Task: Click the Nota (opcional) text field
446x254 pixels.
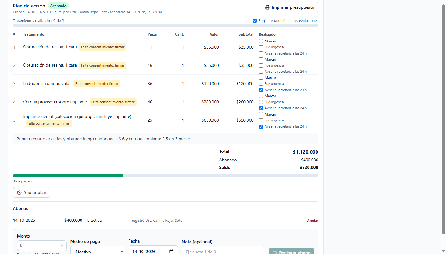Action: click(x=223, y=250)
